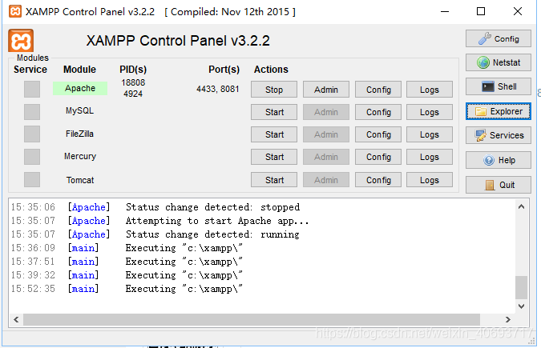Click log line 'Attempting to start Apache app...'
Viewport: 541px width, 348px height.
point(217,221)
